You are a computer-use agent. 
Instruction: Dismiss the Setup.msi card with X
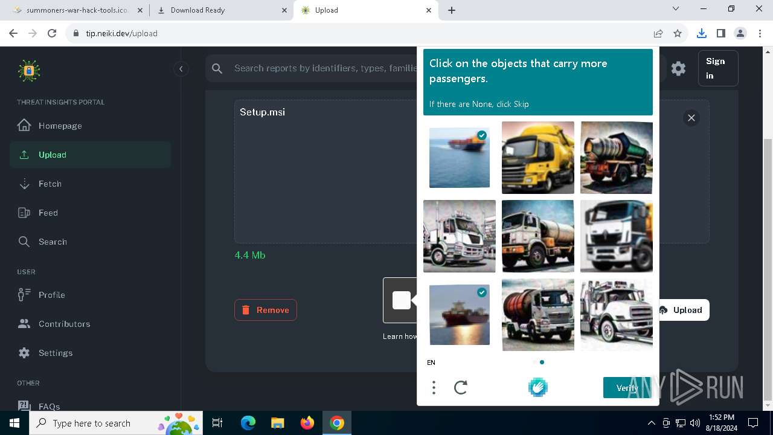point(691,118)
